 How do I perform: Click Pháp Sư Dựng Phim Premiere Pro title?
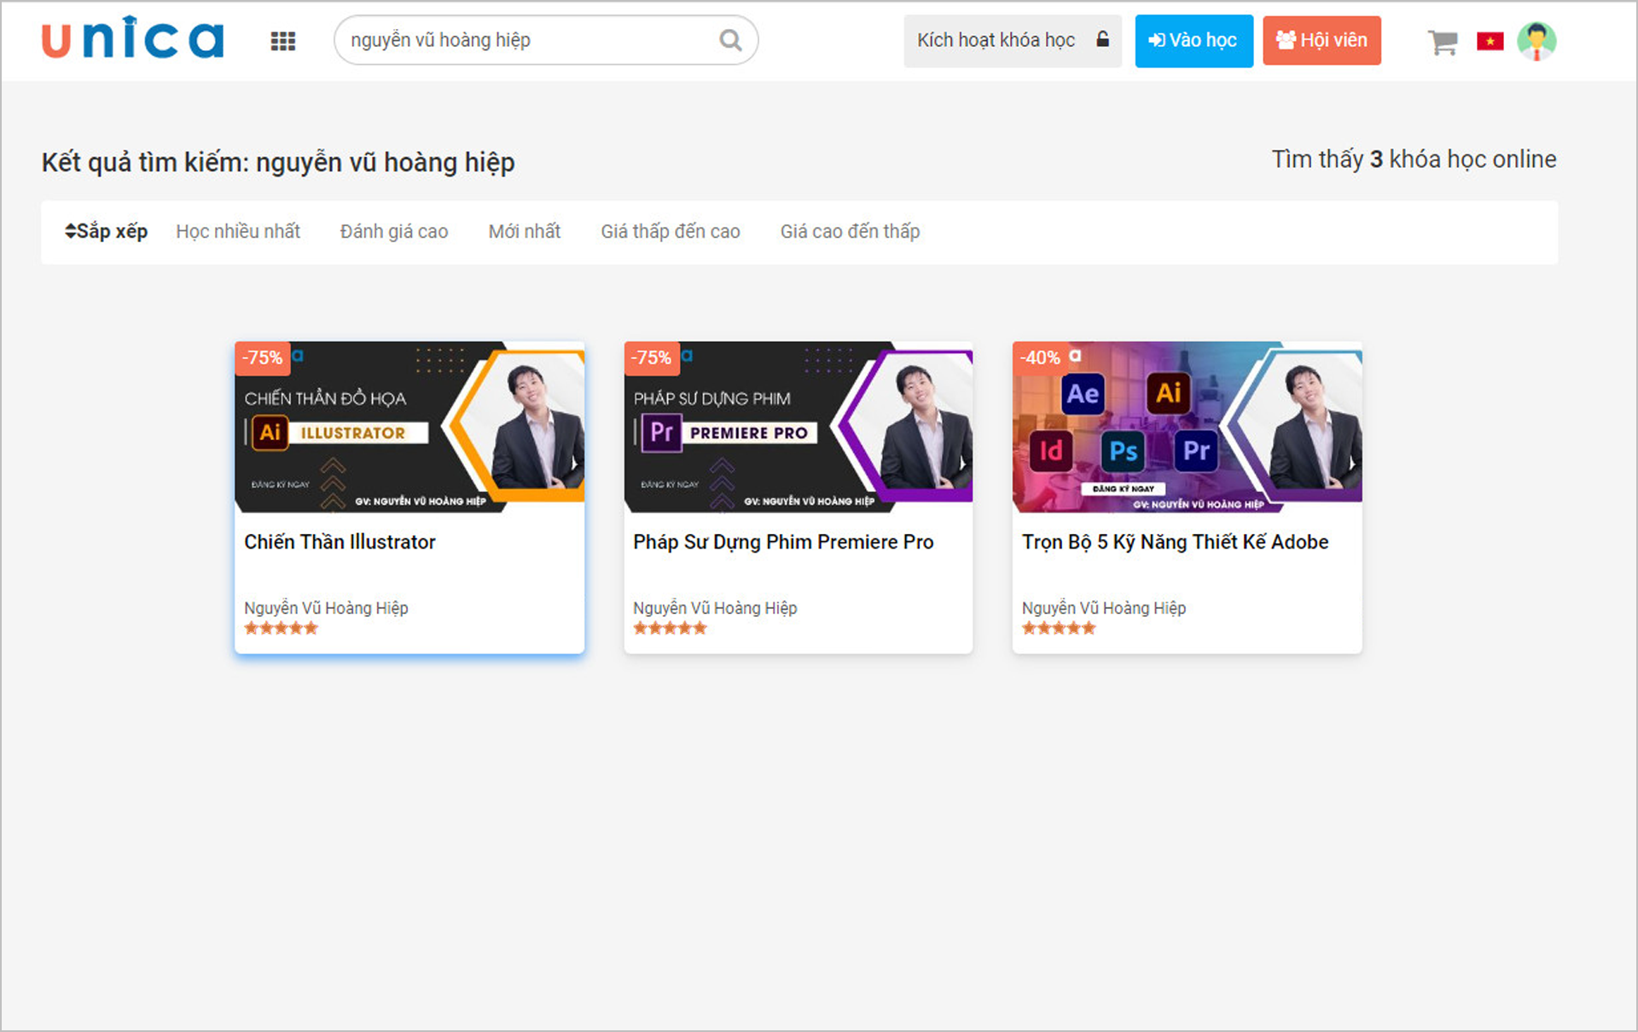coord(783,542)
